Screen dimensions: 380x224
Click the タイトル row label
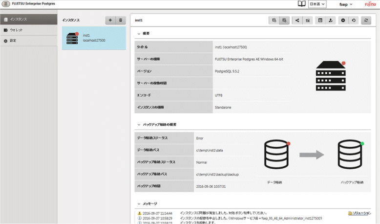tap(142, 47)
